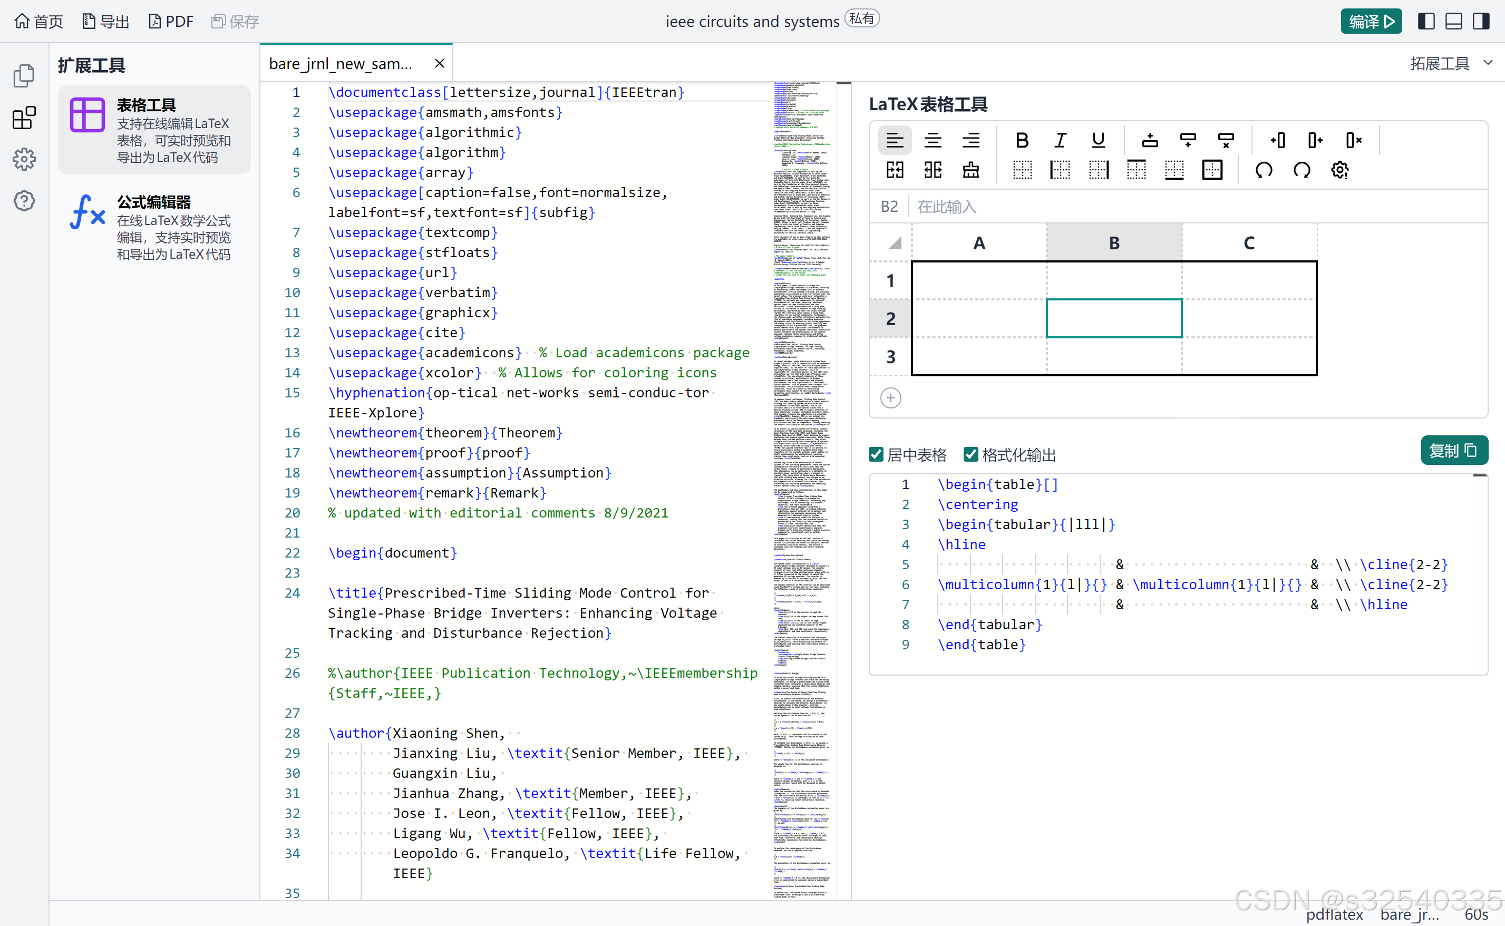Insert row above icon
Screen dimensions: 1505x926
click(1150, 140)
